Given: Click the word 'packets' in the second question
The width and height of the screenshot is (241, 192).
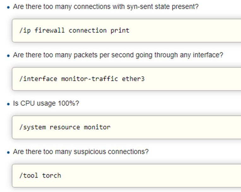Looking at the screenshot, I should (86, 55).
